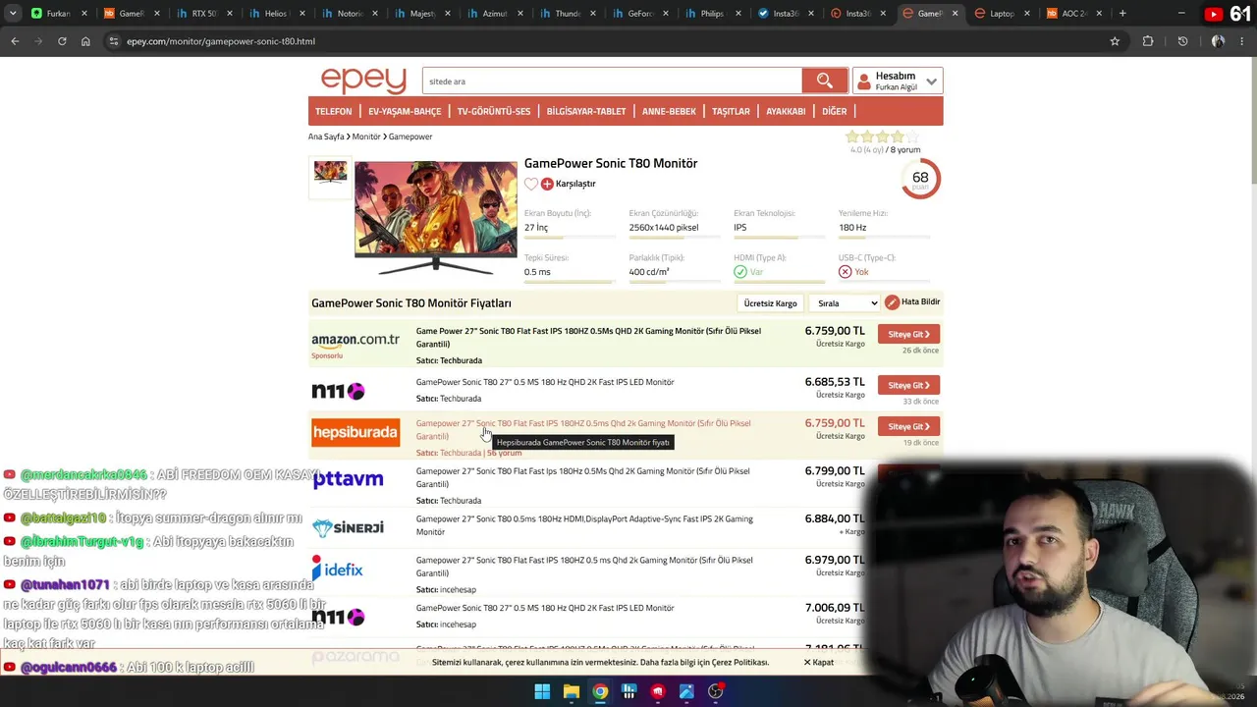Click the browser home icon
Screen dimensions: 1257x707
(x=85, y=41)
